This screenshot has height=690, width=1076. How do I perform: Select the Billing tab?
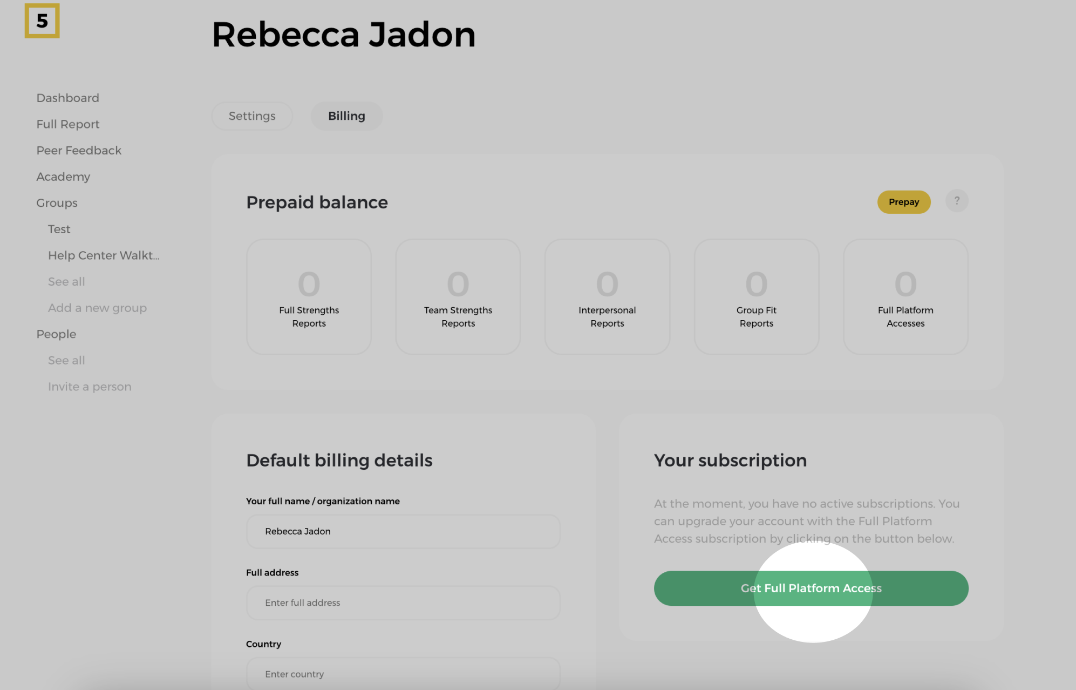point(346,116)
